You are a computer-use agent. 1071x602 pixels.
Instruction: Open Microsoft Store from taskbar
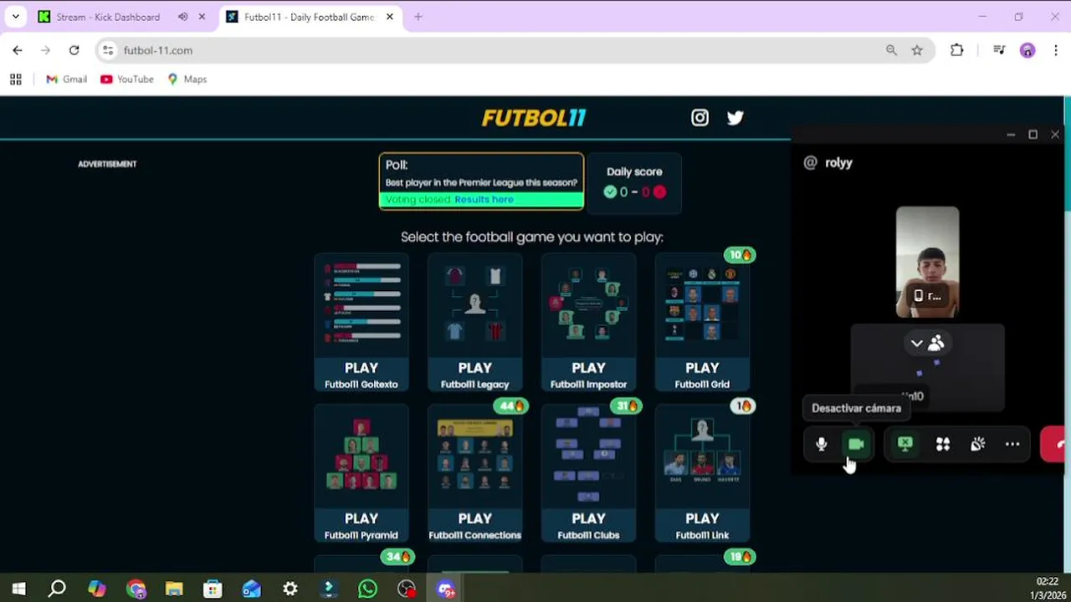coord(213,589)
